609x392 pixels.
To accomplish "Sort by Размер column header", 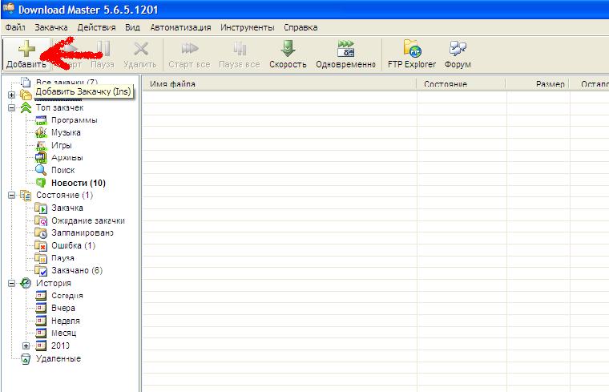I will click(x=538, y=84).
